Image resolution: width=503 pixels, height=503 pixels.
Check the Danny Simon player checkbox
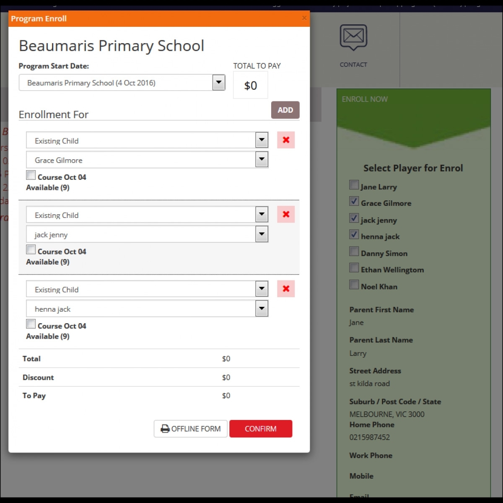point(354,251)
